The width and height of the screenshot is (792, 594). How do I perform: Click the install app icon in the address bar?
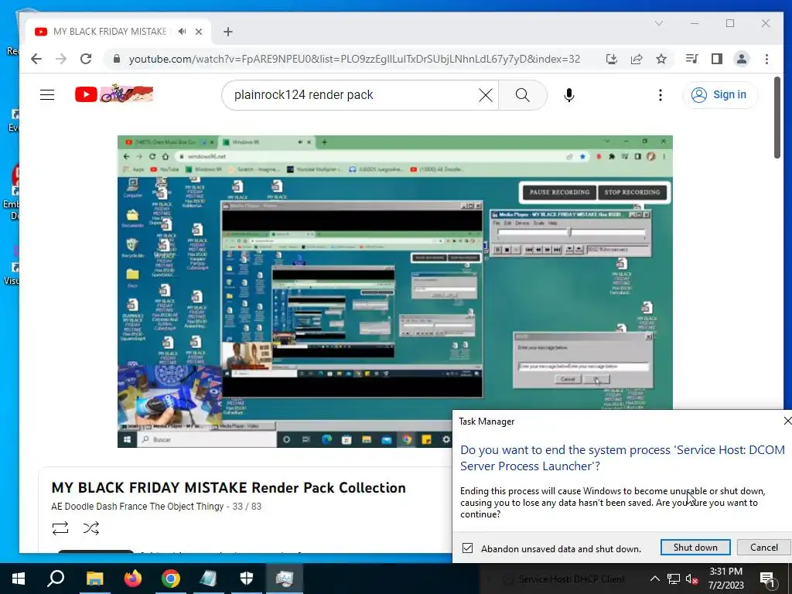point(611,59)
